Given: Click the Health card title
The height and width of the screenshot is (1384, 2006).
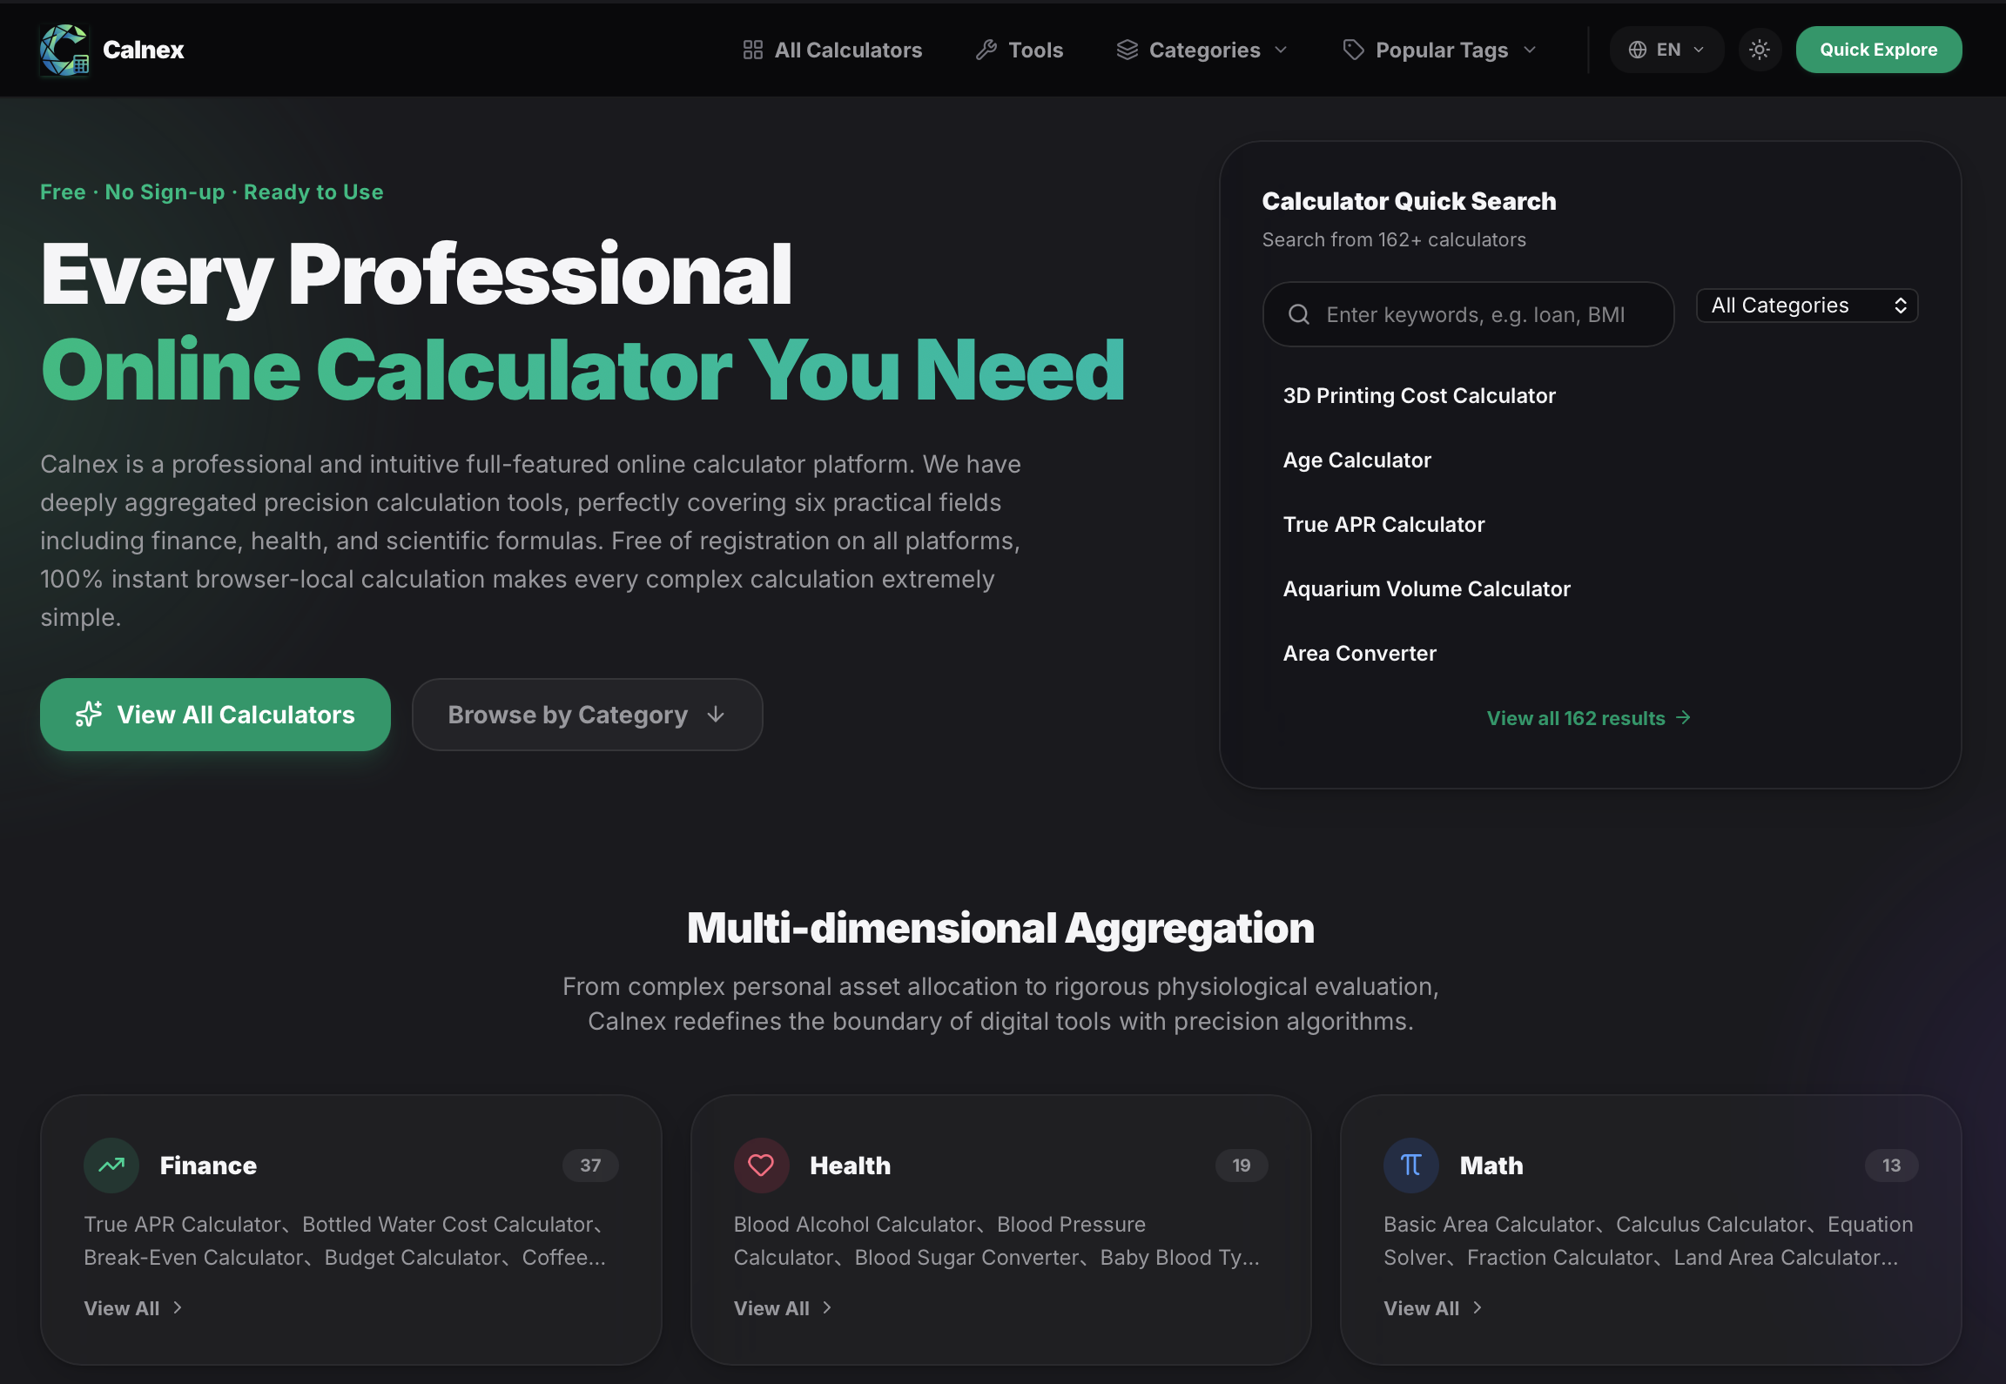Looking at the screenshot, I should [851, 1166].
